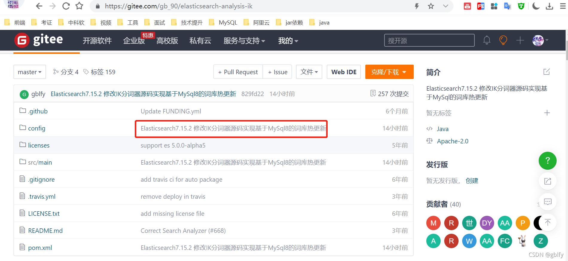Open the pom.xml file
The width and height of the screenshot is (568, 261).
(x=40, y=248)
